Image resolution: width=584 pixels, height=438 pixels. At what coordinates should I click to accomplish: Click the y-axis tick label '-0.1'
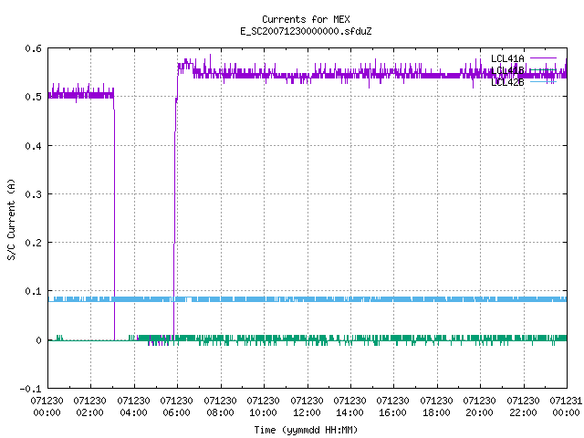click(30, 389)
